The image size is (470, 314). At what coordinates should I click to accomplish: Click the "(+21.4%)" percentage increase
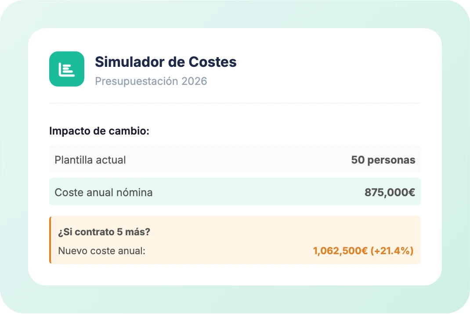[392, 251]
